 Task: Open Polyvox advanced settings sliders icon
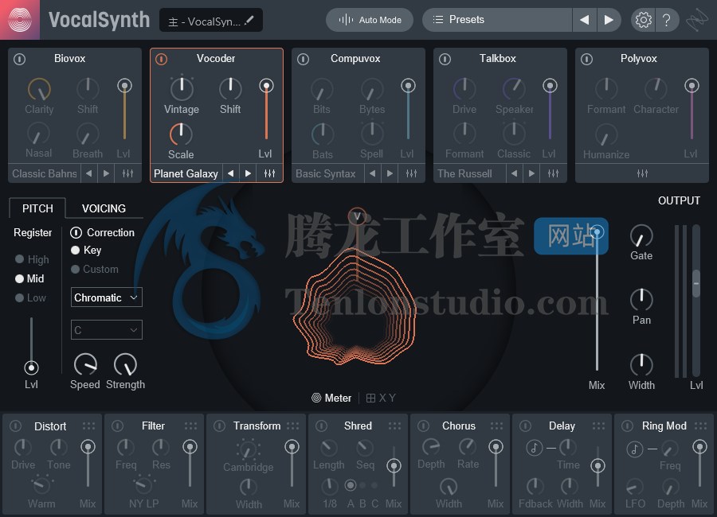(642, 173)
